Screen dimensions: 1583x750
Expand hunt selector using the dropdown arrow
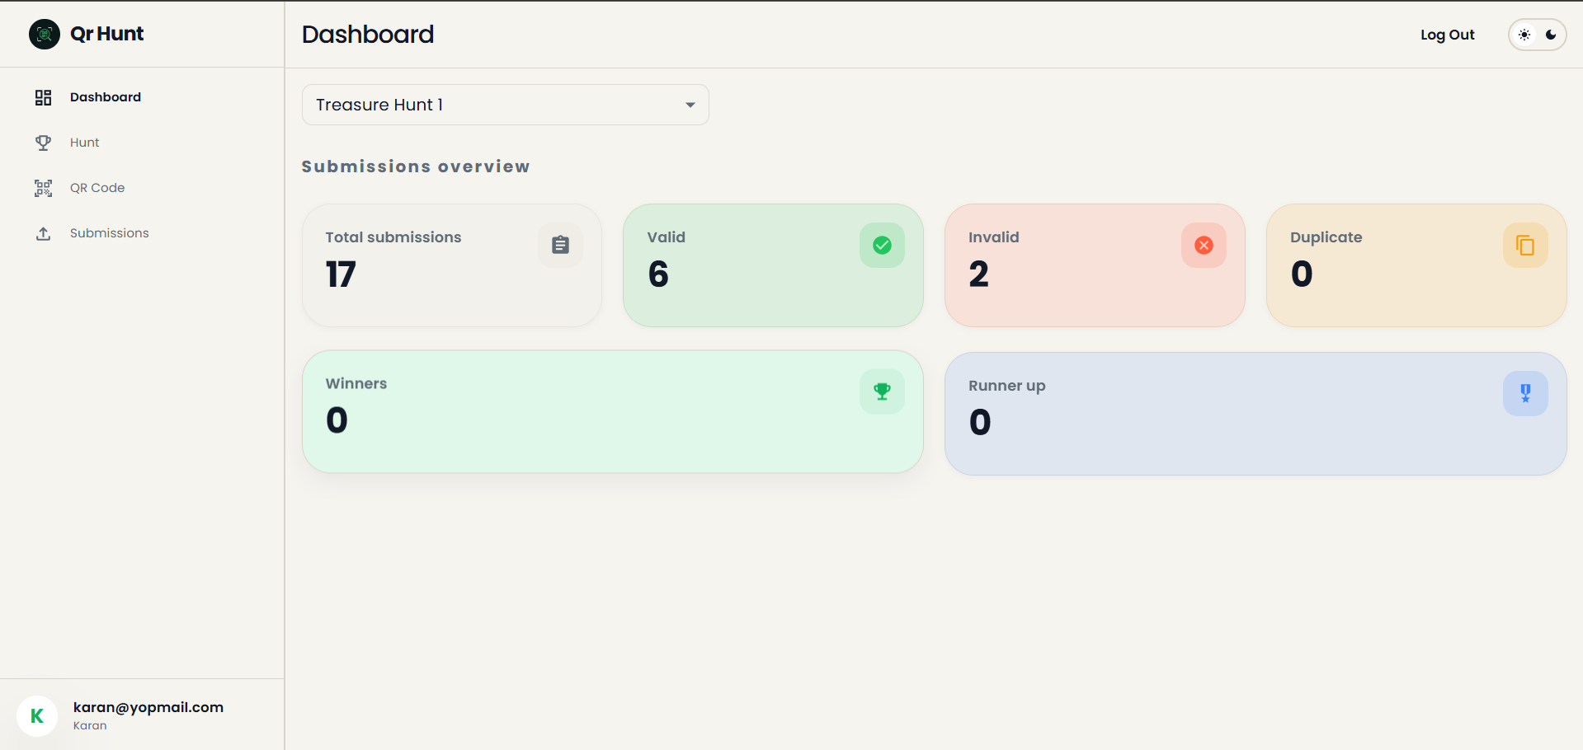pyautogui.click(x=690, y=105)
